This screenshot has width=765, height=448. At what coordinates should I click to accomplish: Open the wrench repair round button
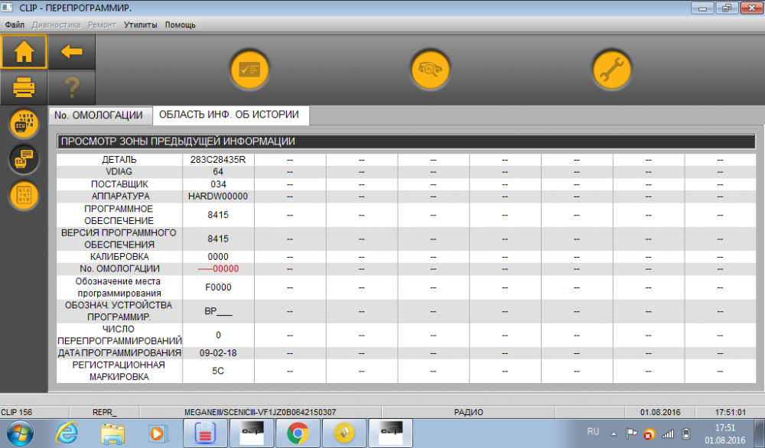611,70
